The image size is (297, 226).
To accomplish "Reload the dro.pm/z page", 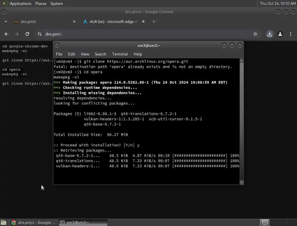I will point(27,34).
